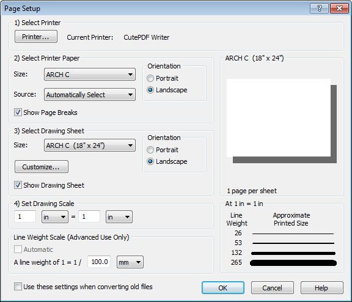Click the first drawing scale value field
This screenshot has width=352, height=302.
pyautogui.click(x=25, y=216)
